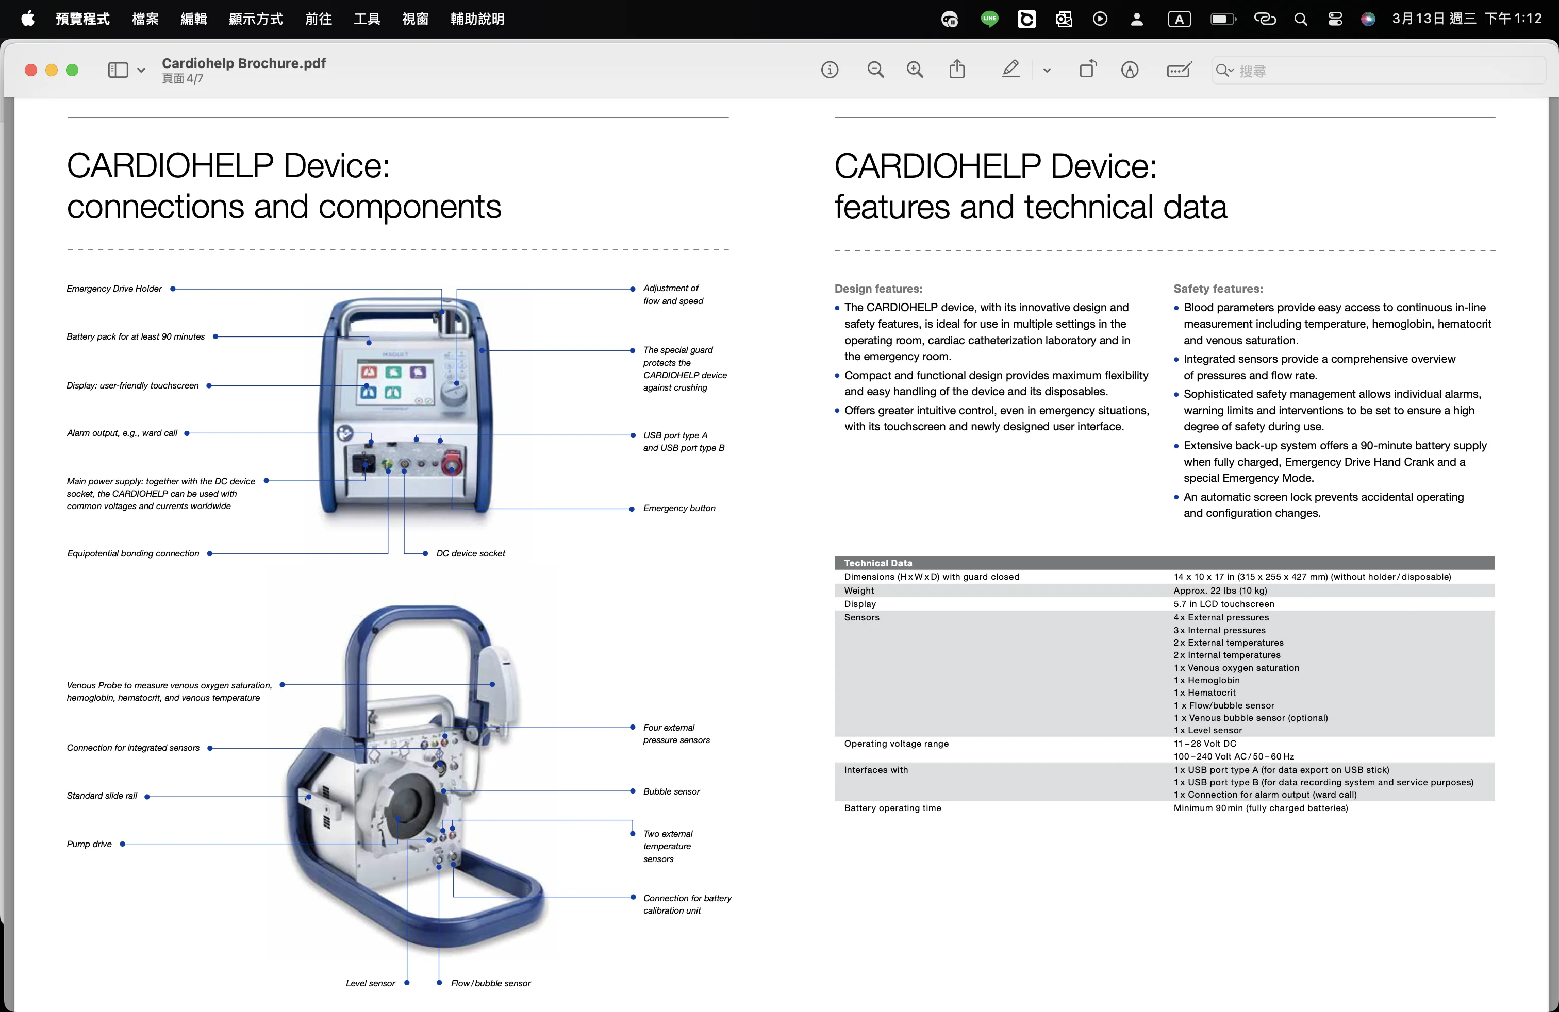
Task: Open the Apple menu
Action: (28, 19)
